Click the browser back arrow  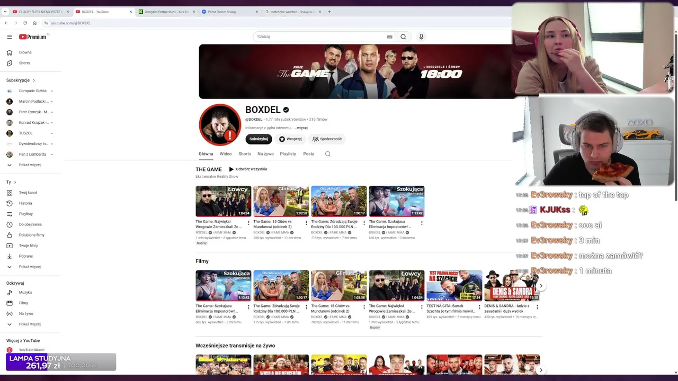[x=6, y=23]
